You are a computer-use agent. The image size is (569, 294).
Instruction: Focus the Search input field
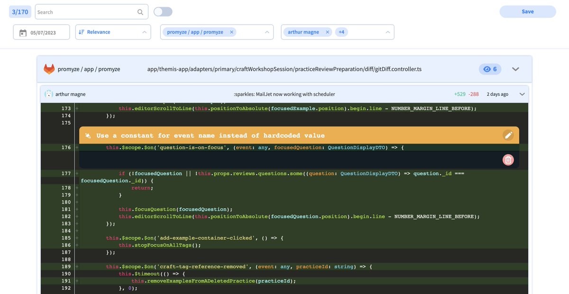(92, 12)
